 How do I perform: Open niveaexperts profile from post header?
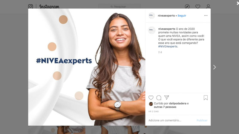[x=166, y=16]
